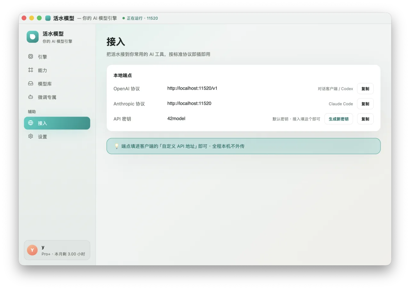Click the green running status dot

pos(124,18)
